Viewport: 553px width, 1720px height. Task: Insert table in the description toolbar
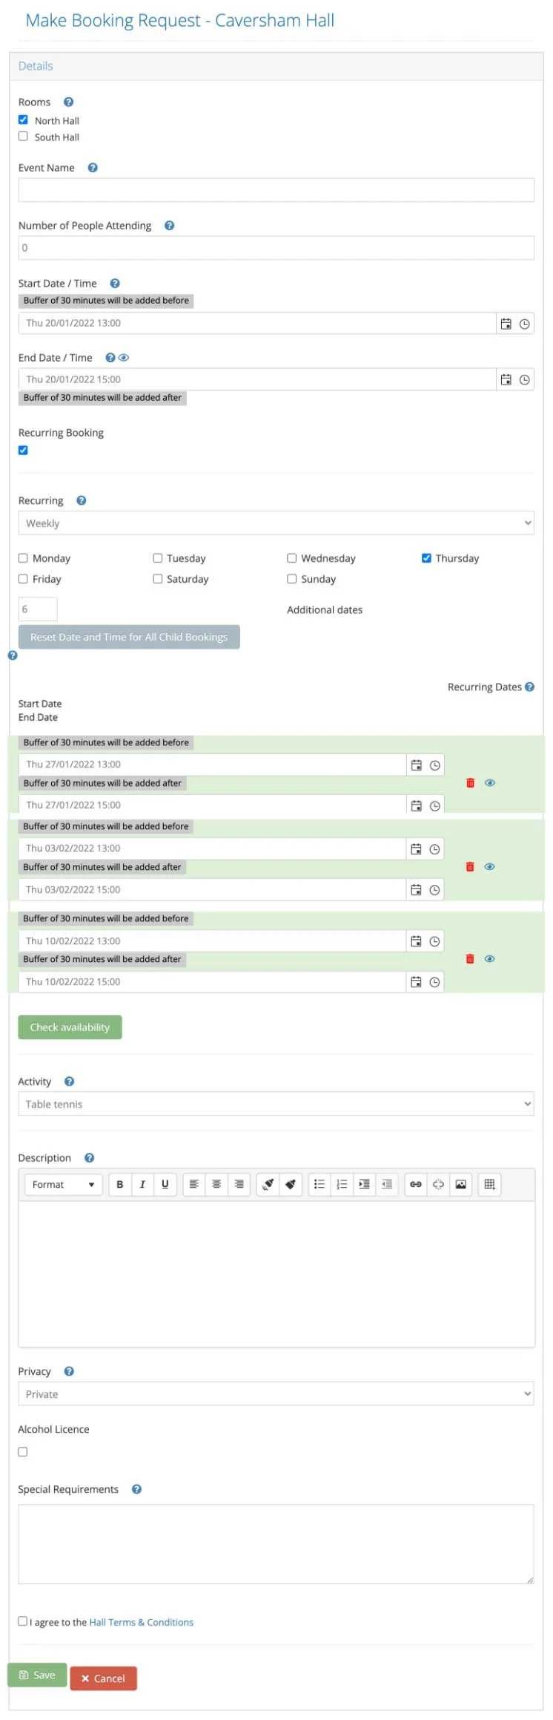(x=489, y=1184)
